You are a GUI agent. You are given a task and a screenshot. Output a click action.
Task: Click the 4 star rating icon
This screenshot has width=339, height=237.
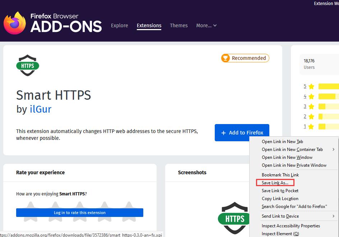[x=311, y=96]
